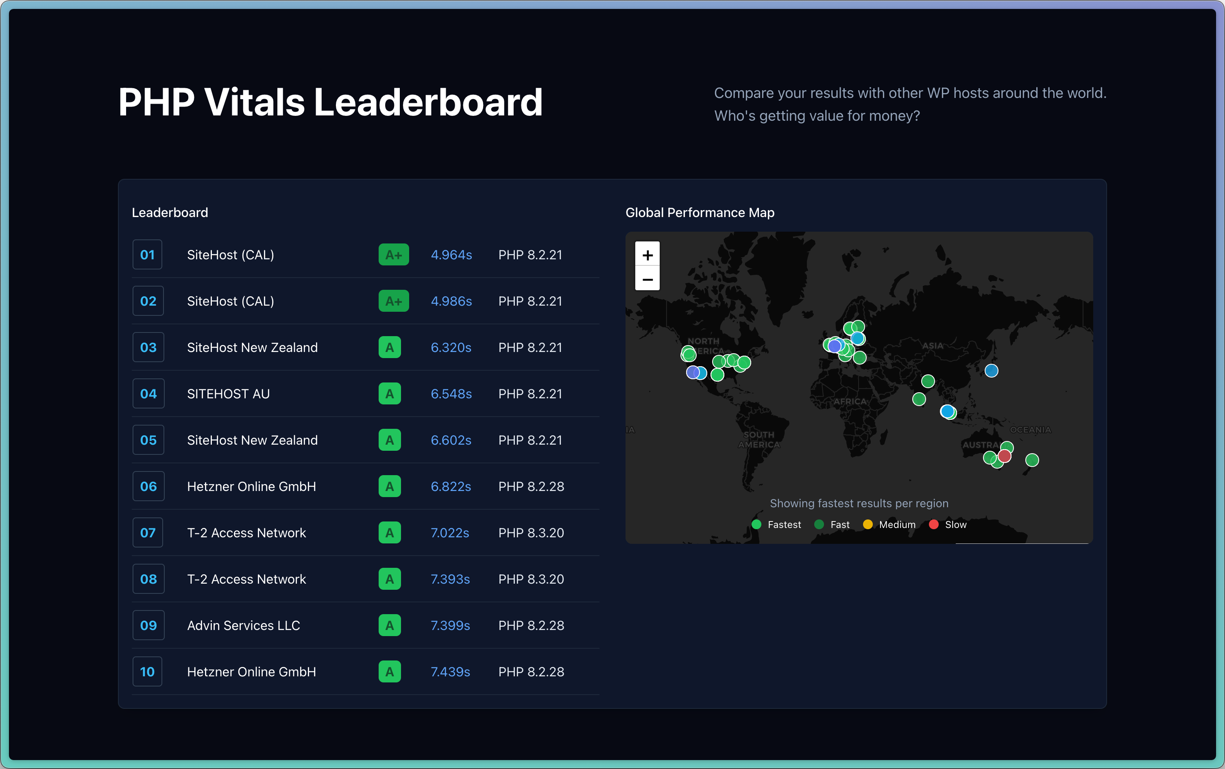Click the A grade badge for SITEHOST AU
Screen dimensions: 1225x769
[x=389, y=393]
